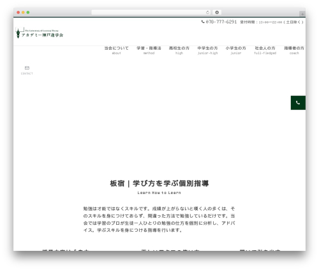Click the browser address bar field
Screen dimensions: 319x270
(x=151, y=12)
